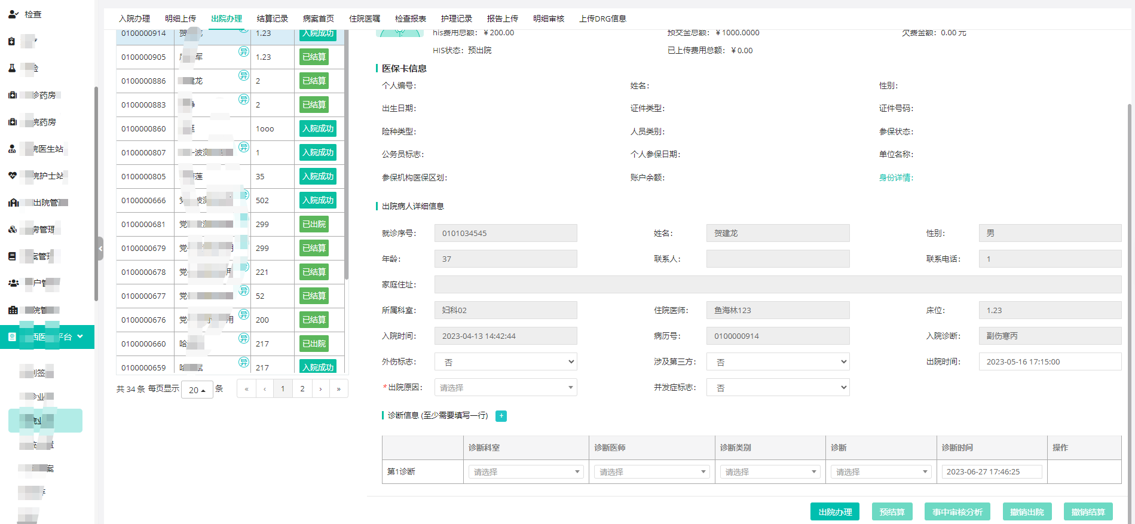Click the cubes icon beside 房管理

click(x=13, y=229)
